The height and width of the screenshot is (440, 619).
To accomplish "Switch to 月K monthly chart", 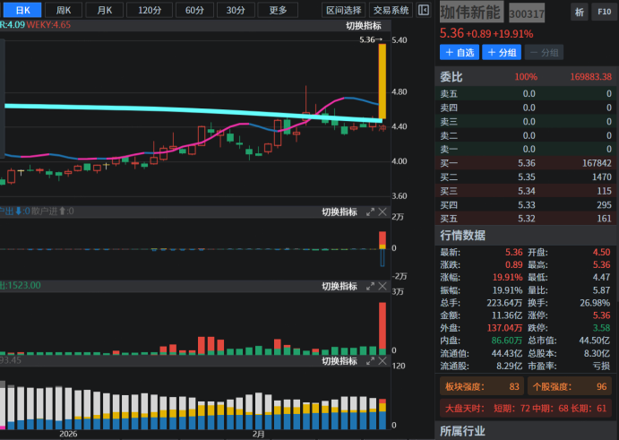I will (x=105, y=10).
